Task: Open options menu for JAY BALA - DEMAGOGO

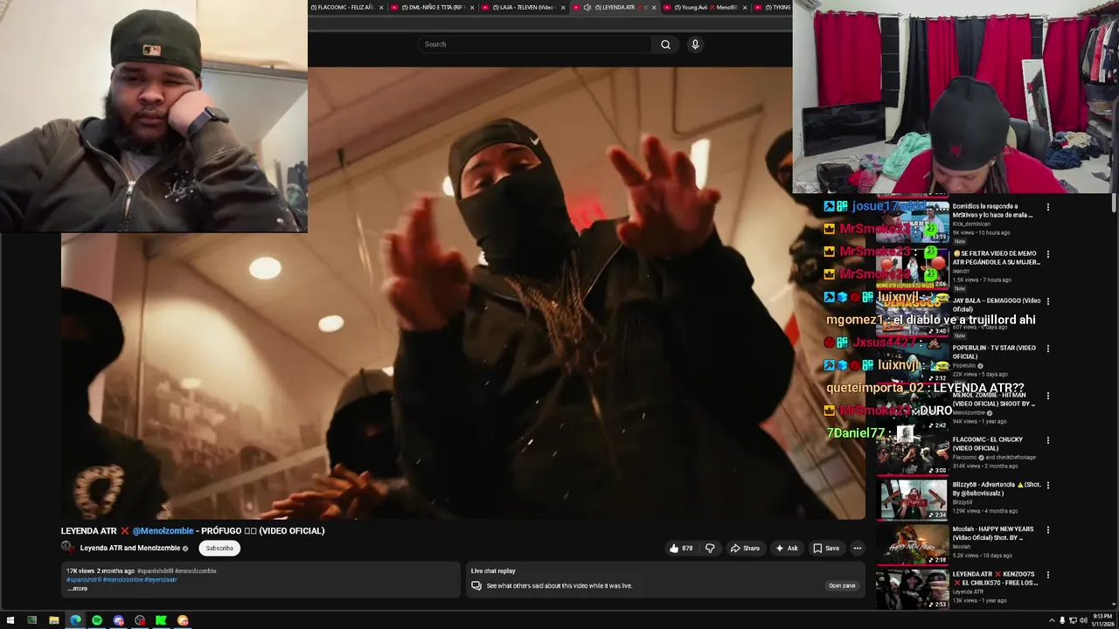Action: (1048, 301)
